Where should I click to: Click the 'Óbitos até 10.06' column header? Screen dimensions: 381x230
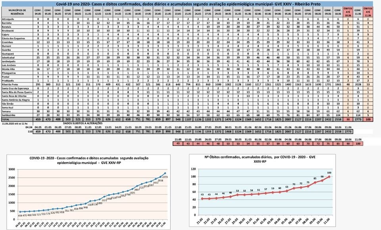tap(348, 12)
